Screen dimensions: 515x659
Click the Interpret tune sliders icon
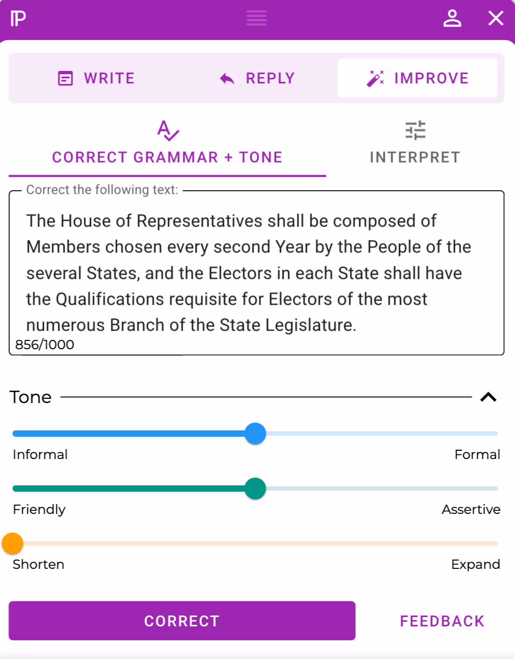tap(415, 131)
